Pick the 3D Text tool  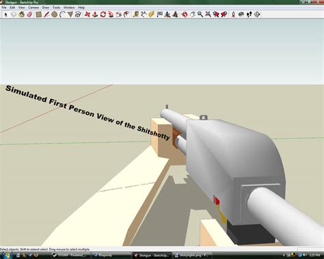[175, 14]
